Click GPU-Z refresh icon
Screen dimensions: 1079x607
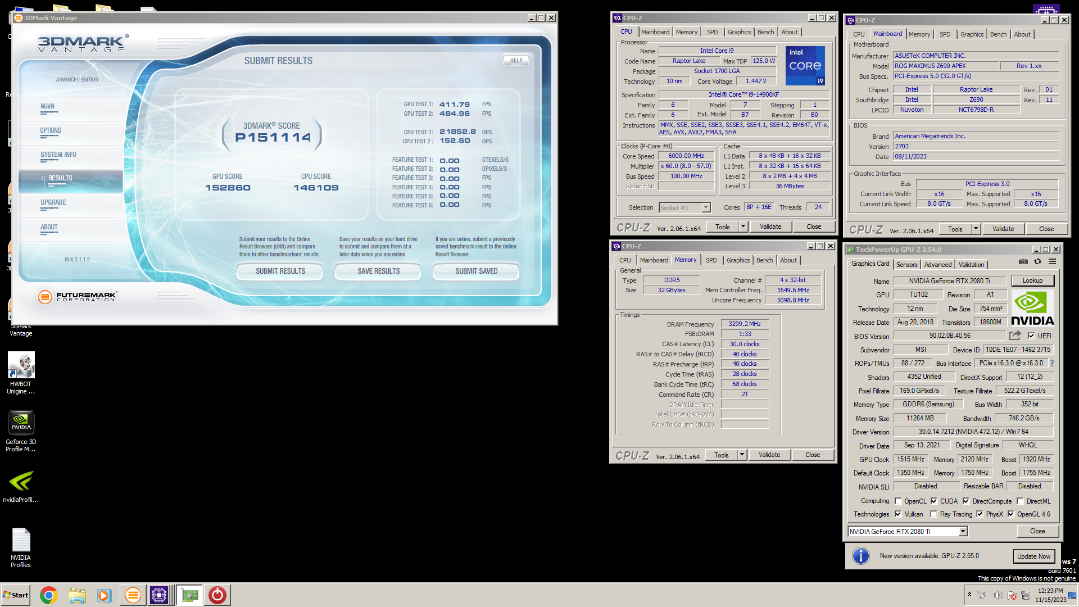[x=1037, y=262]
